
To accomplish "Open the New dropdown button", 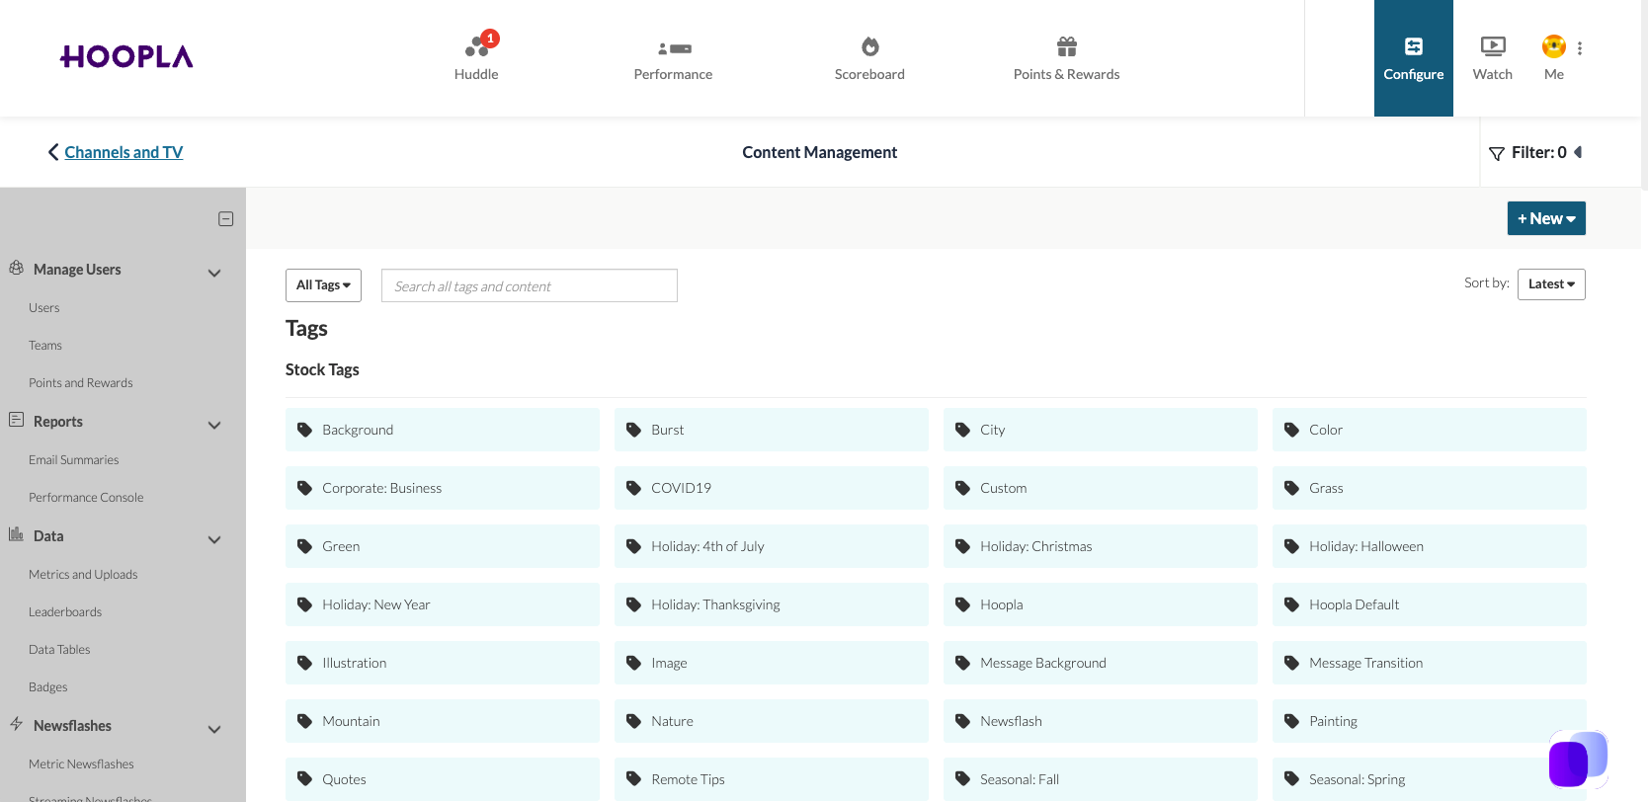I will pos(1546,218).
